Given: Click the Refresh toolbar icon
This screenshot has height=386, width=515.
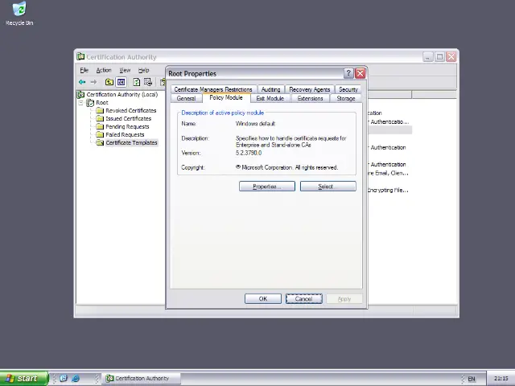Looking at the screenshot, I should coord(136,82).
